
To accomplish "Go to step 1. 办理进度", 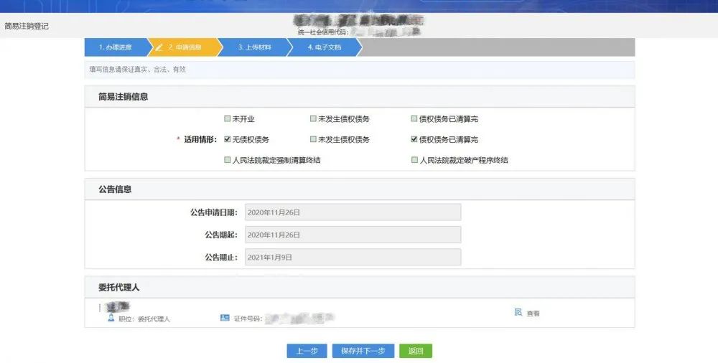I will 116,47.
